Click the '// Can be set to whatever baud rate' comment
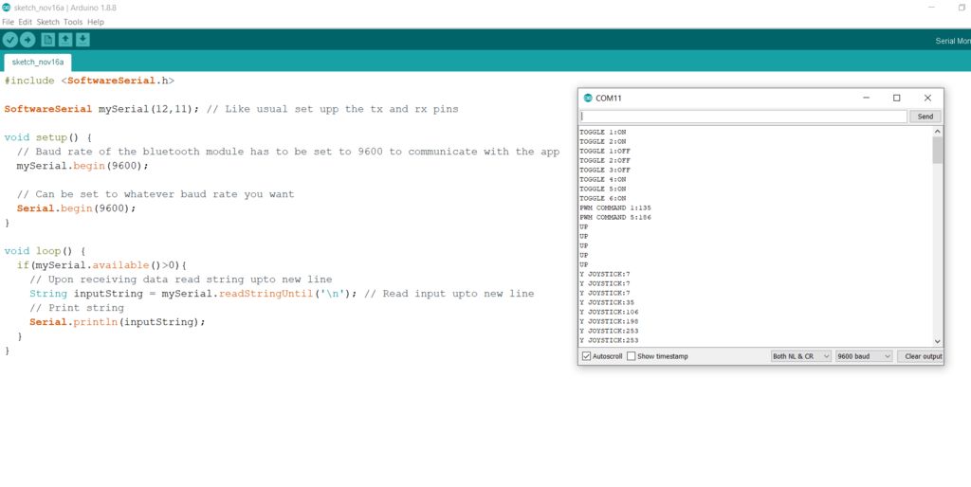Image resolution: width=971 pixels, height=487 pixels. pyautogui.click(x=156, y=194)
